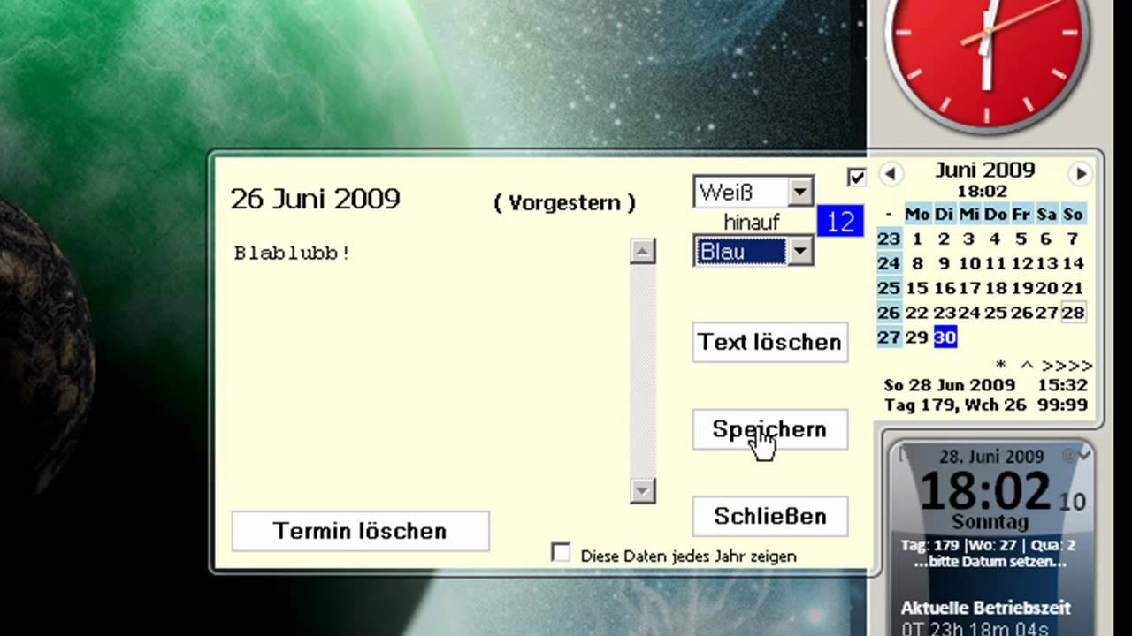Viewport: 1132px width, 636px height.
Task: Click the blue font size 12 box
Action: (839, 221)
